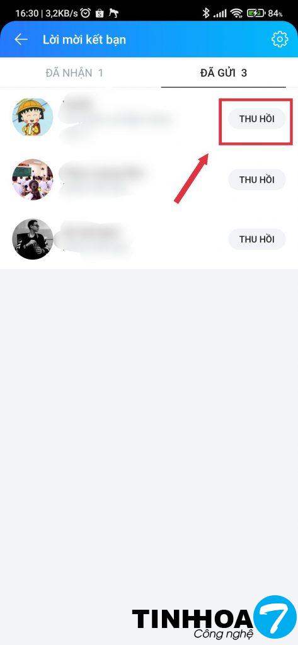Tap the back arrow in header

click(21, 40)
